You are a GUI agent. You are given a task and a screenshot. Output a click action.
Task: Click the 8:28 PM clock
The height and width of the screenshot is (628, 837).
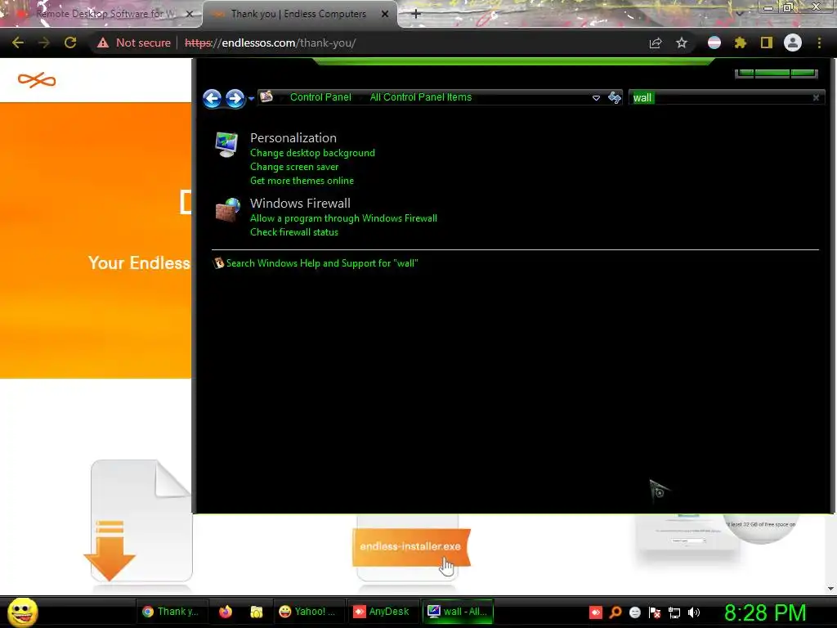765,612
